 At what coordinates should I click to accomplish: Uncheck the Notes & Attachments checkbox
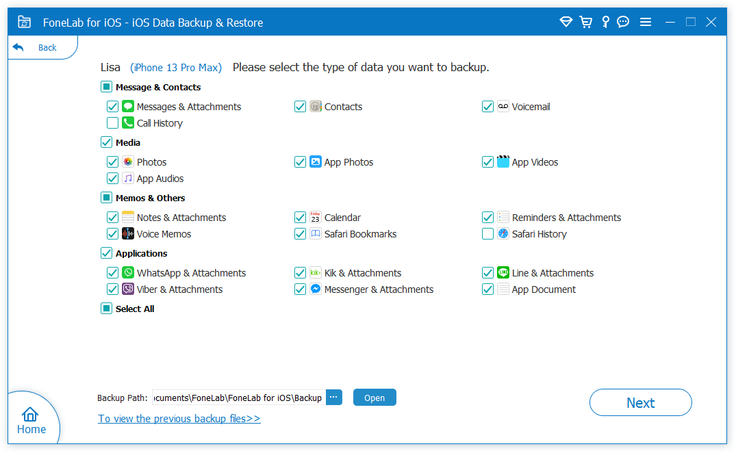click(x=112, y=217)
